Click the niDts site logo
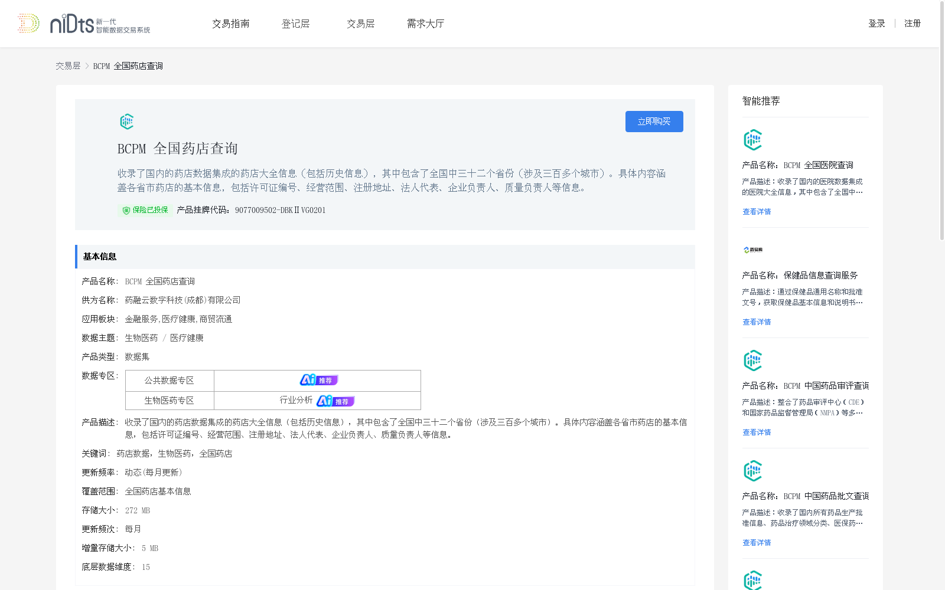 click(84, 24)
